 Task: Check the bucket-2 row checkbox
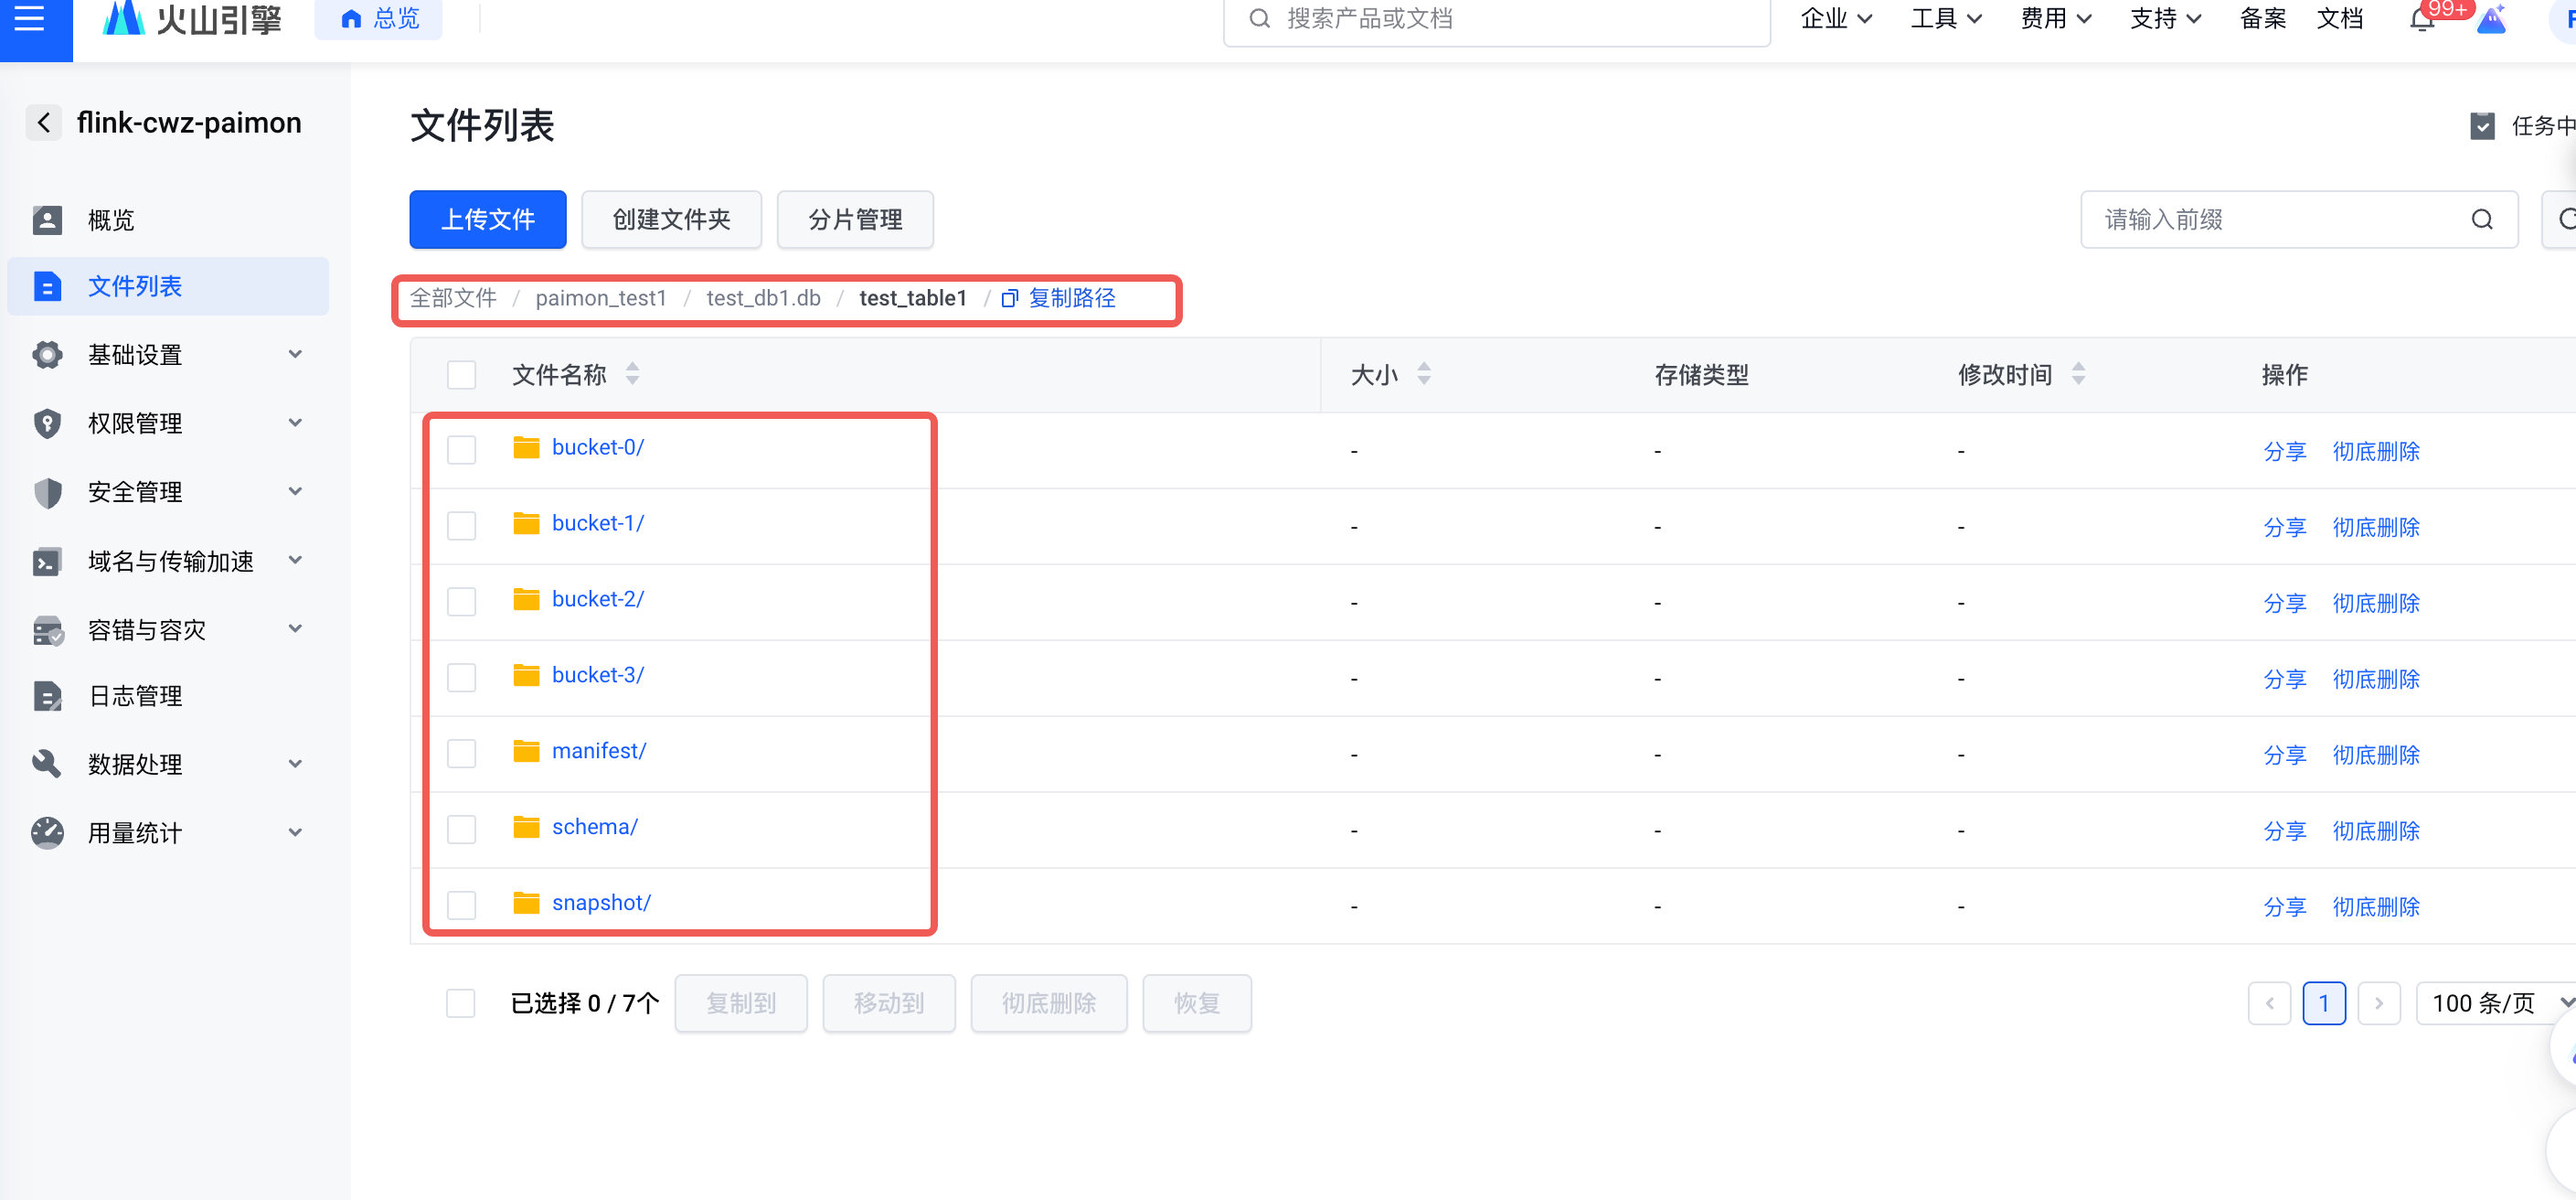[461, 602]
